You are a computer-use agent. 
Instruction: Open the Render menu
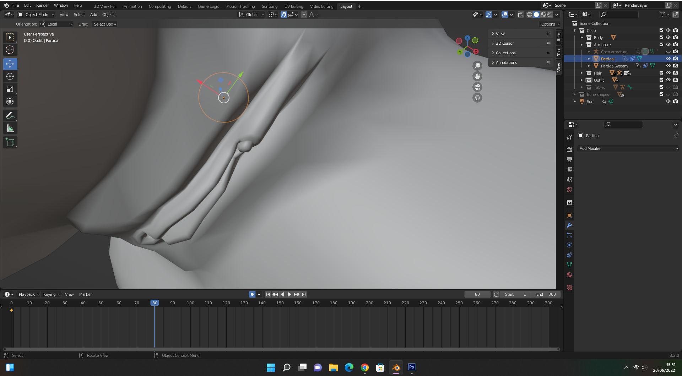[x=42, y=5]
